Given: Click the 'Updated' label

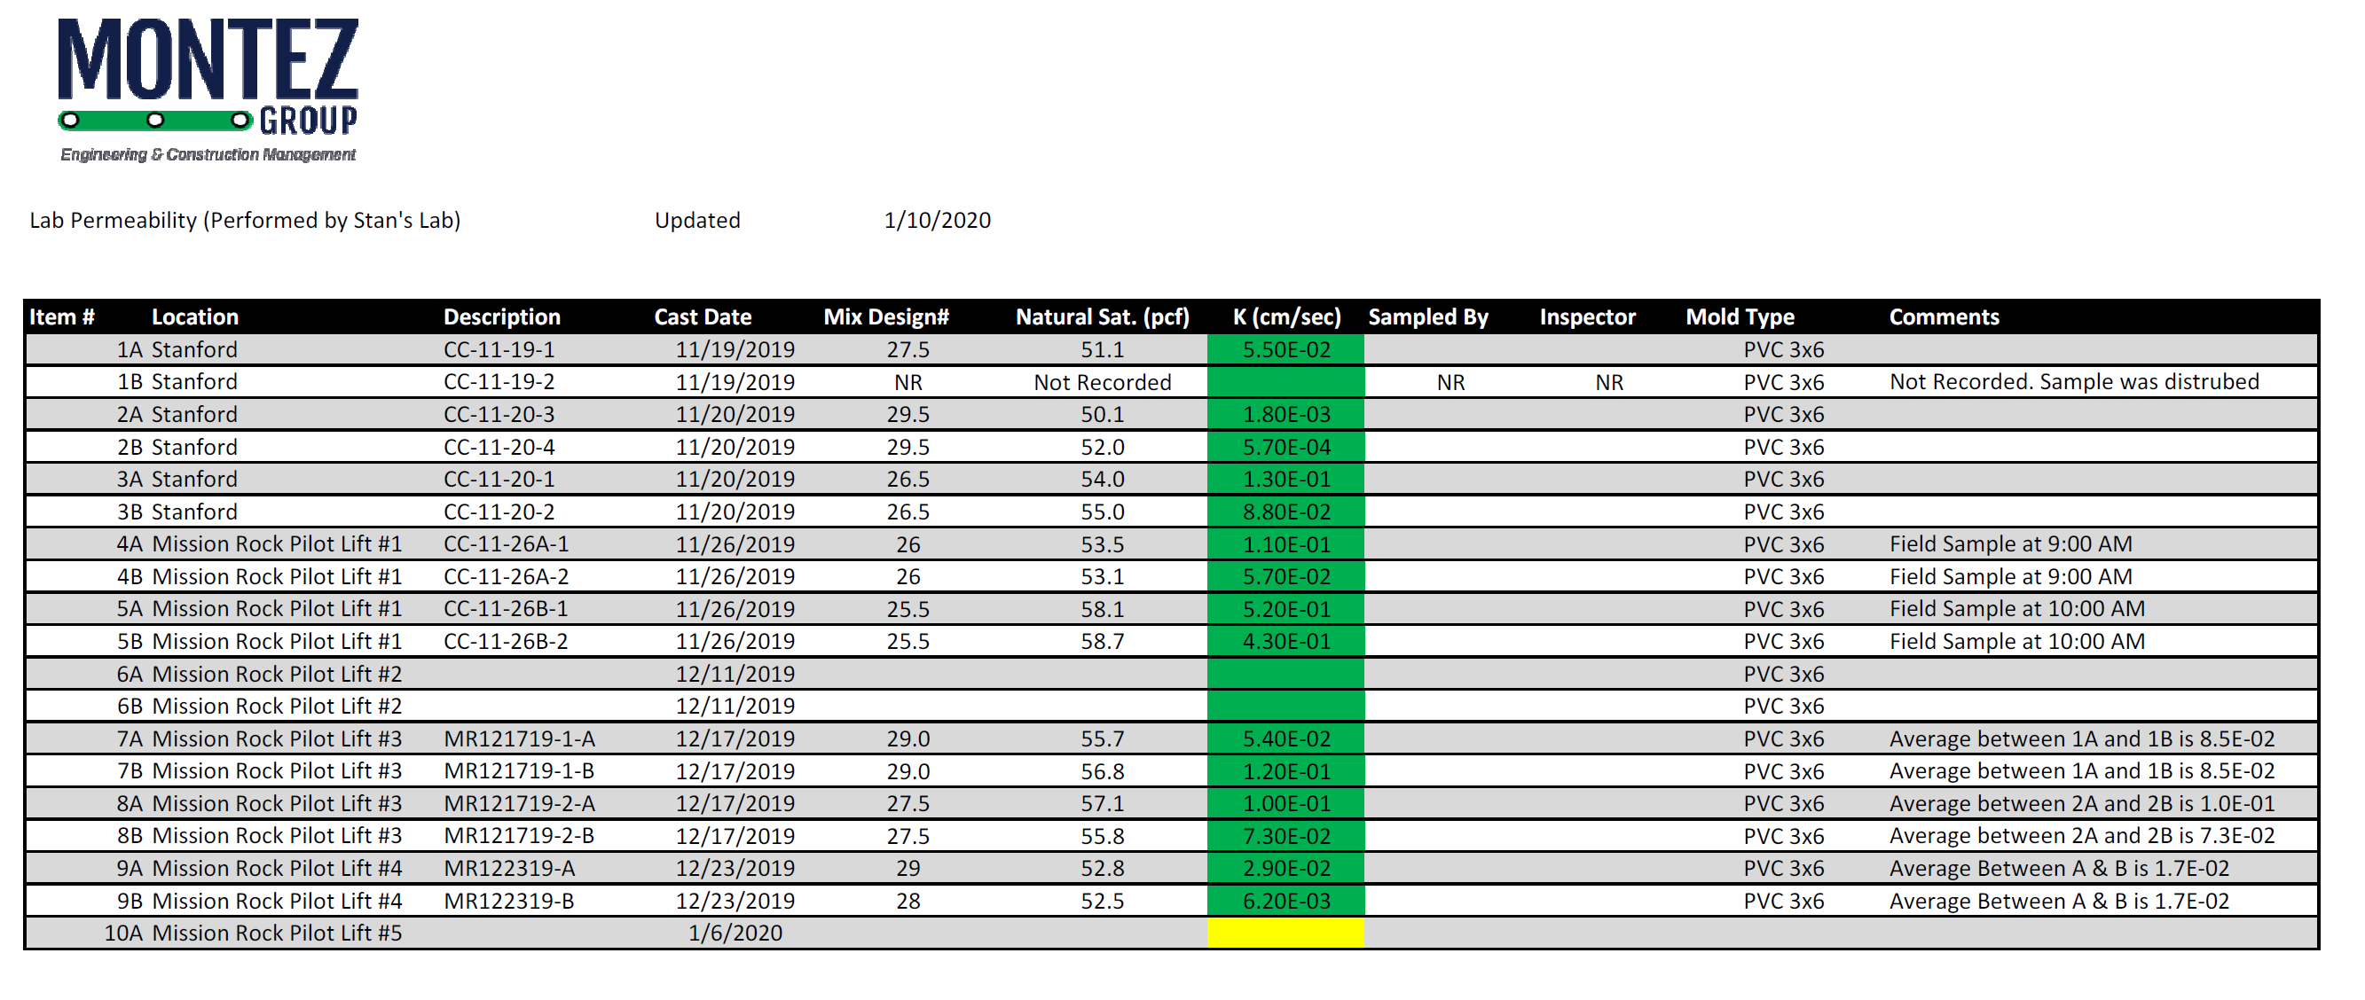Looking at the screenshot, I should [x=698, y=221].
